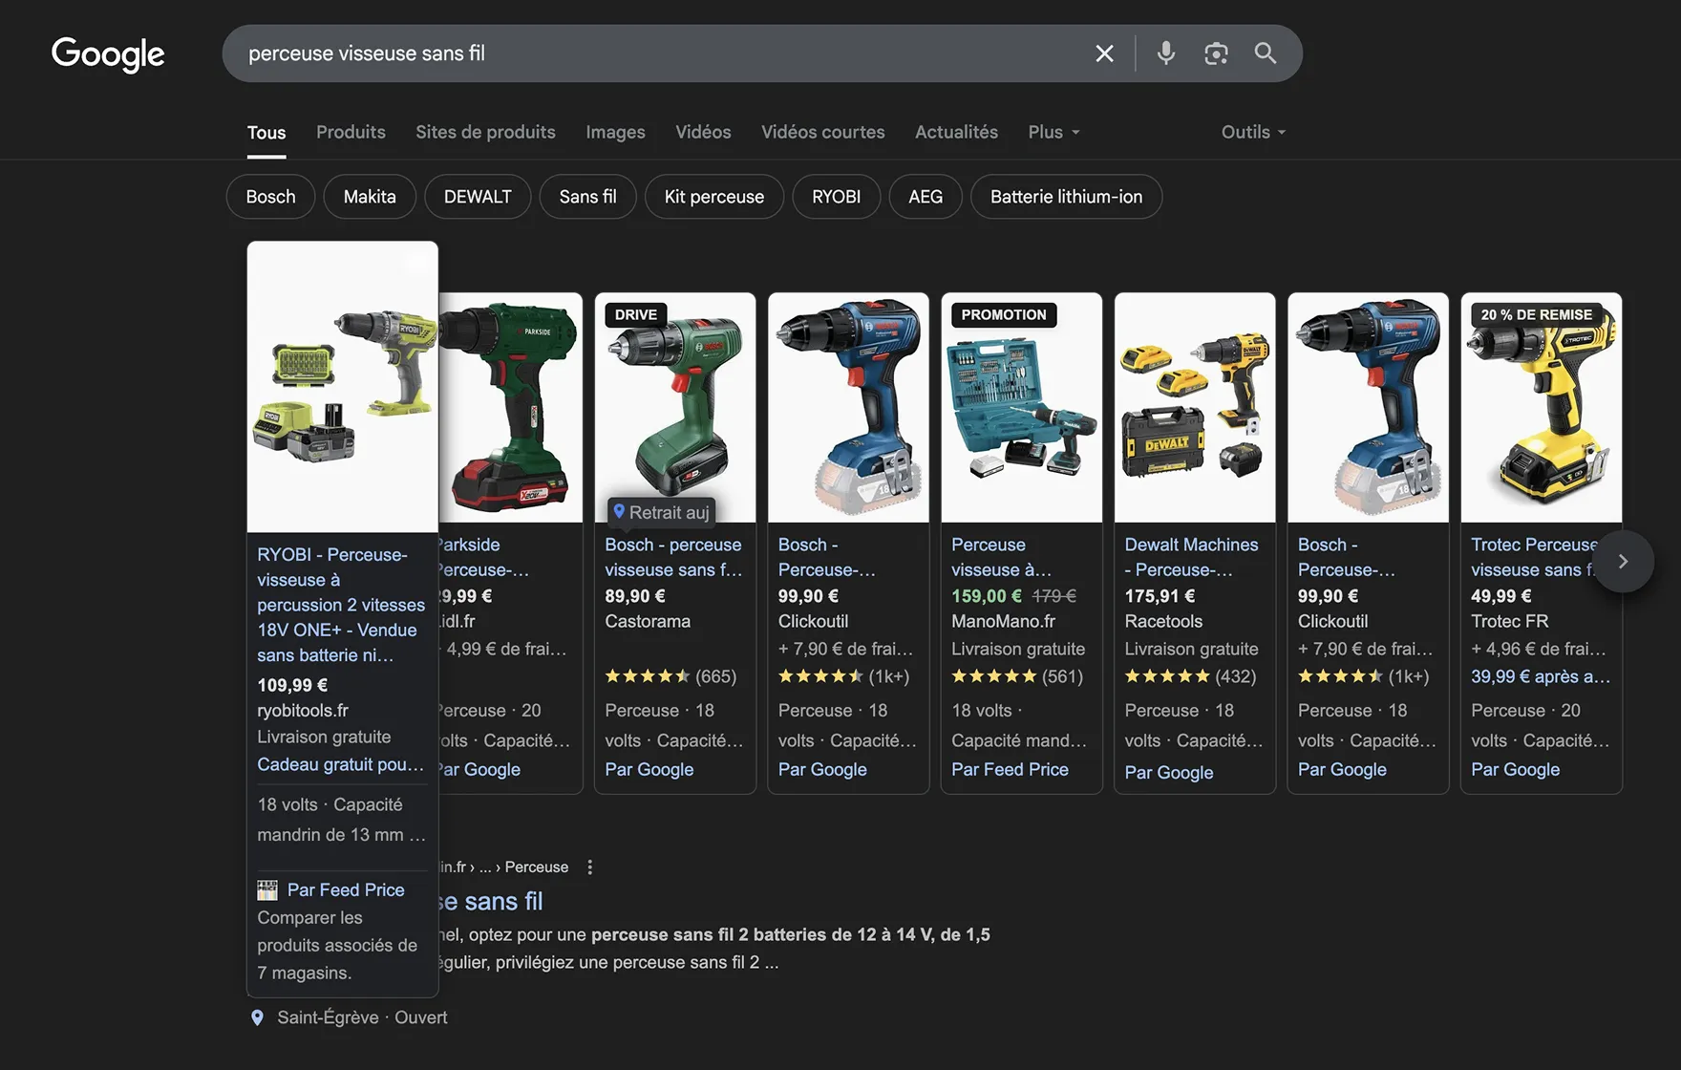Click the Feed Price logo icon
Image resolution: width=1681 pixels, height=1070 pixels.
pyautogui.click(x=267, y=890)
